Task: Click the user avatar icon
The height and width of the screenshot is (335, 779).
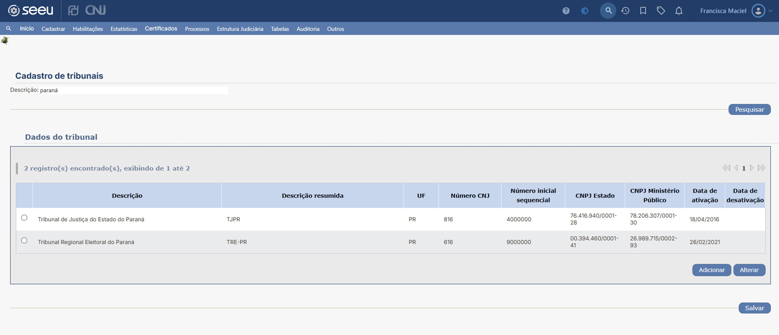Action: tap(758, 11)
